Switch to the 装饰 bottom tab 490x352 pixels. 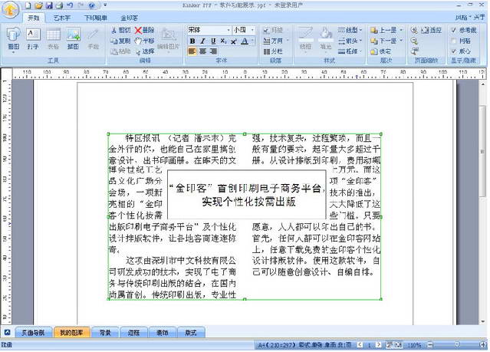pyautogui.click(x=163, y=333)
